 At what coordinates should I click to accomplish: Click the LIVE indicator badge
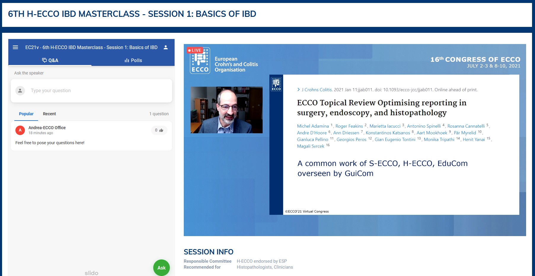tap(194, 50)
